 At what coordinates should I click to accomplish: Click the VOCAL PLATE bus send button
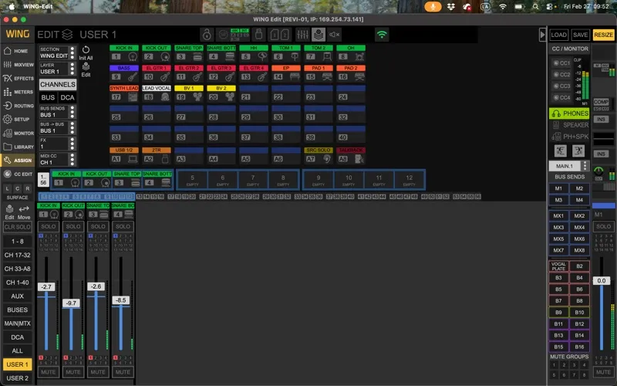pos(558,266)
